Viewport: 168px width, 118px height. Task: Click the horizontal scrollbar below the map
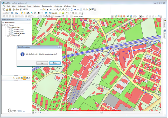(101, 112)
